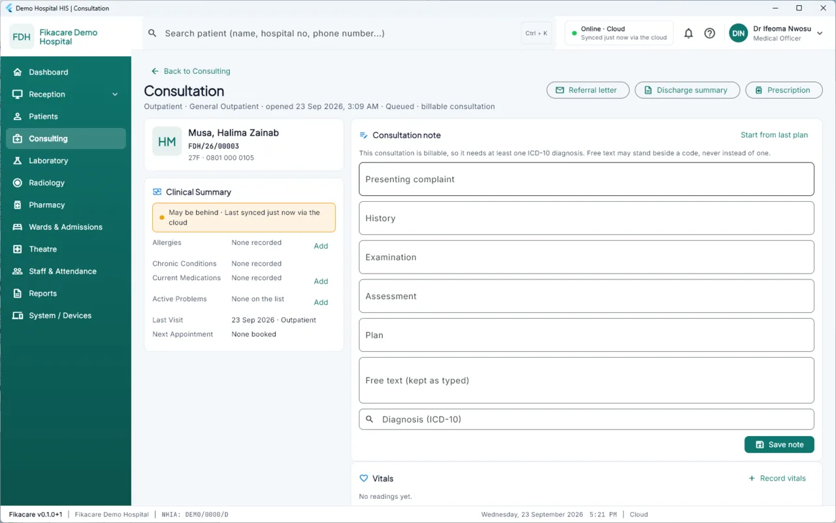Go back to Consulting

tap(191, 71)
